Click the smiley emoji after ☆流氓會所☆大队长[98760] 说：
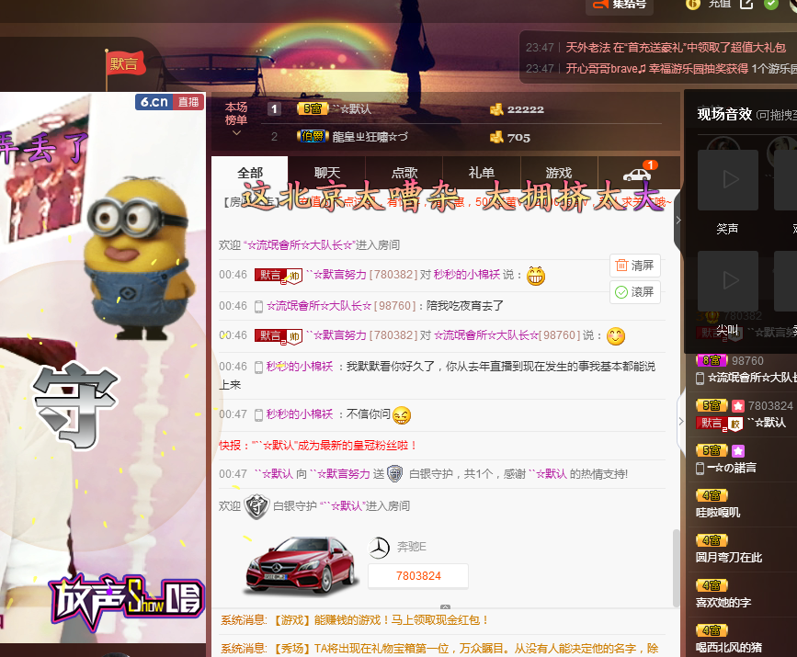 pos(616,336)
